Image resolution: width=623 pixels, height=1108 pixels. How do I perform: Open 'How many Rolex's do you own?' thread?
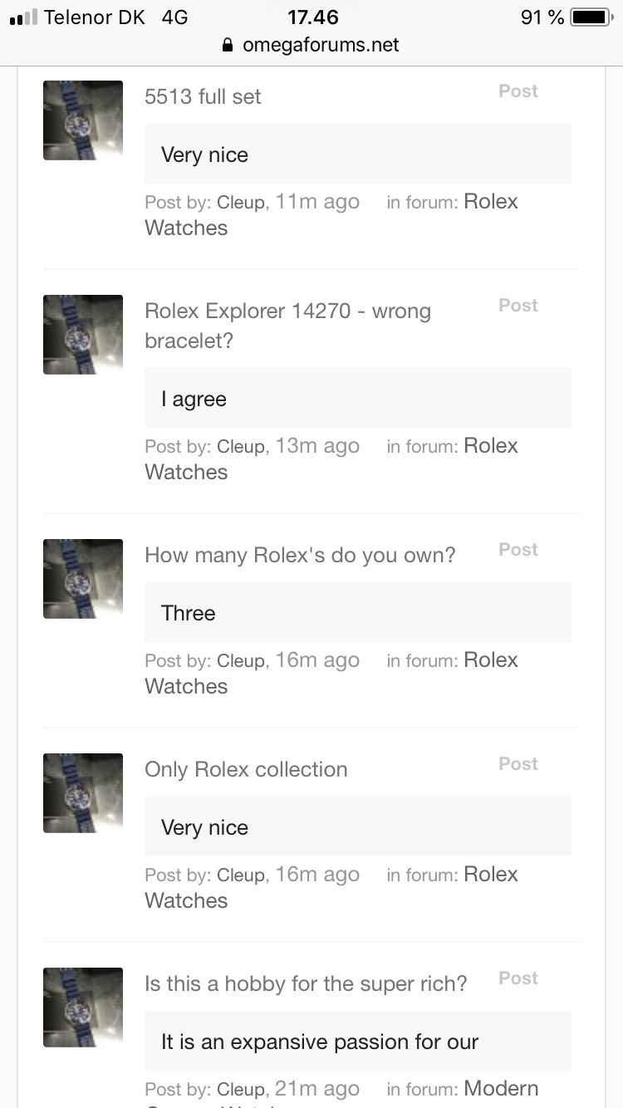click(300, 555)
